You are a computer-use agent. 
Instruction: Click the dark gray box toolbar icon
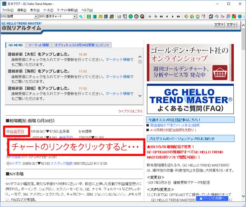click(x=211, y=16)
